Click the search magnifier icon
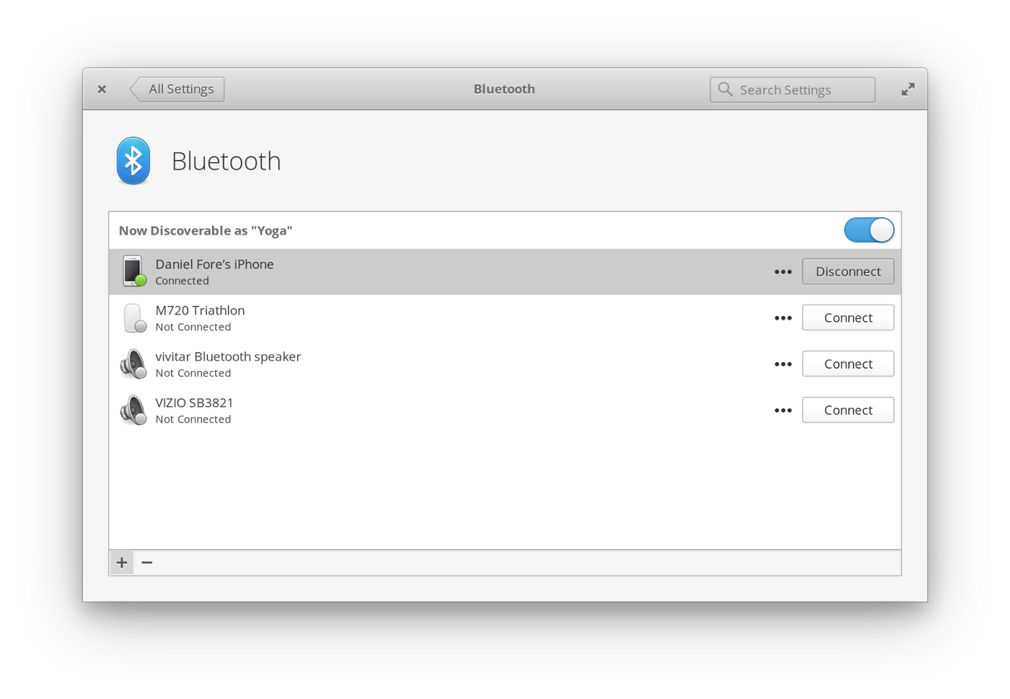The width and height of the screenshot is (1010, 699). coord(725,89)
